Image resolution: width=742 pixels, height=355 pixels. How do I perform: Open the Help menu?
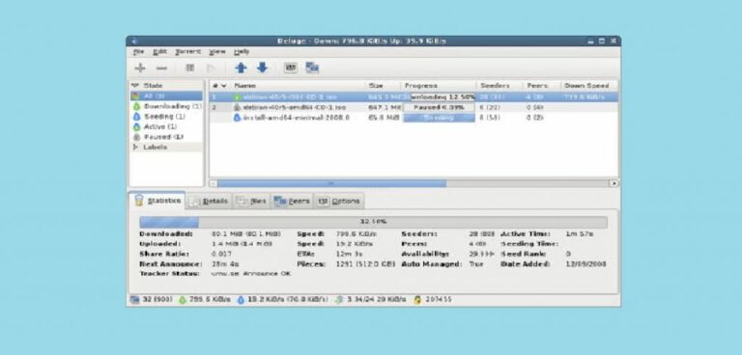242,51
